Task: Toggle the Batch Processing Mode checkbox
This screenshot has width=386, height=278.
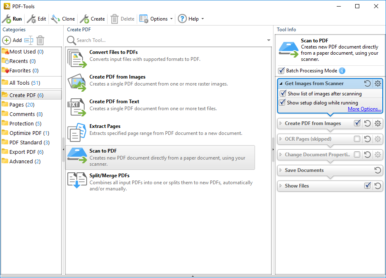Action: [281, 71]
